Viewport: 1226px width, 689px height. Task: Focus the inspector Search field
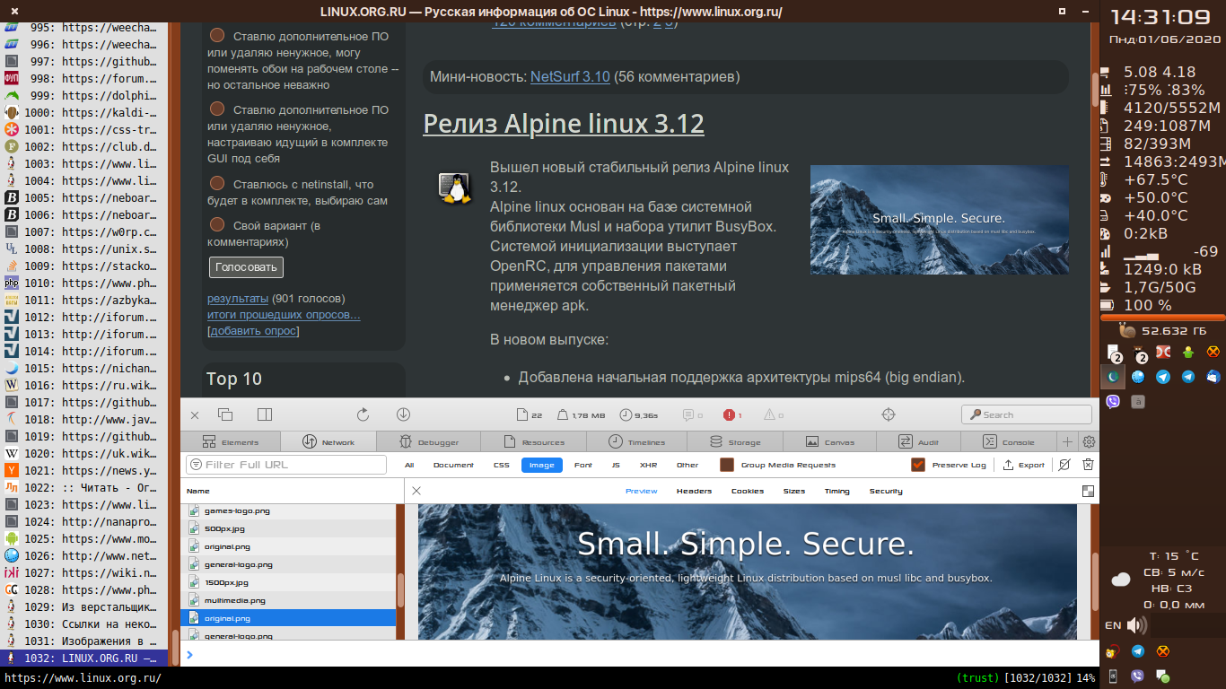[1027, 414]
